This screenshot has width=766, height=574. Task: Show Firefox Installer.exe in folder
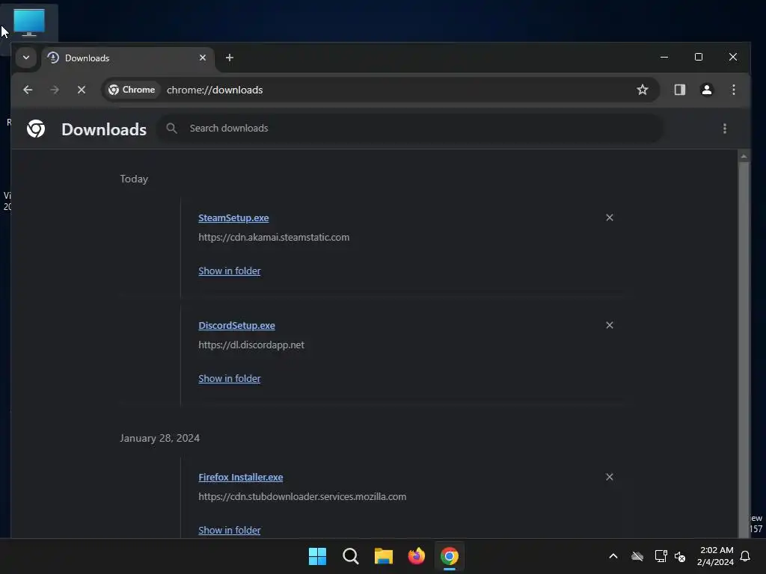tap(229, 530)
